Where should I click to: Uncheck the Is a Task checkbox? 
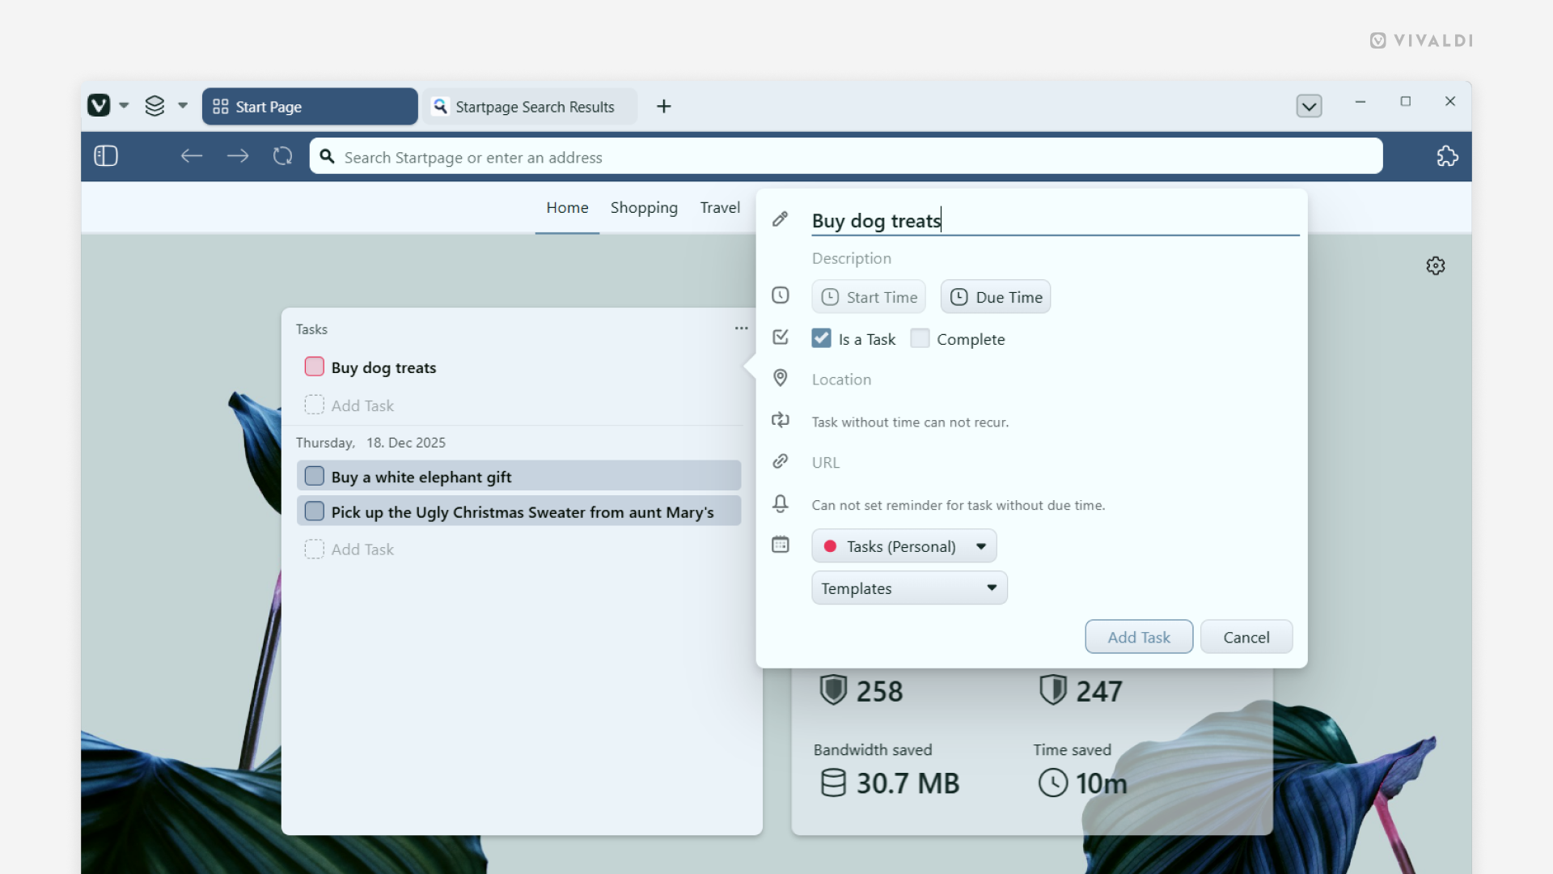(821, 338)
